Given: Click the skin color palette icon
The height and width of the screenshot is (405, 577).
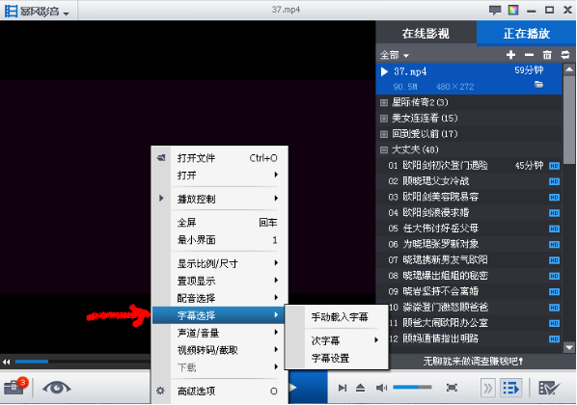Looking at the screenshot, I should tap(513, 10).
